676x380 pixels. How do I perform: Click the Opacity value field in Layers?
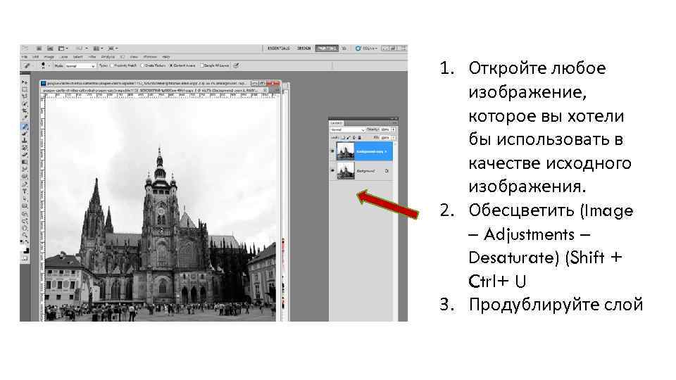click(384, 129)
